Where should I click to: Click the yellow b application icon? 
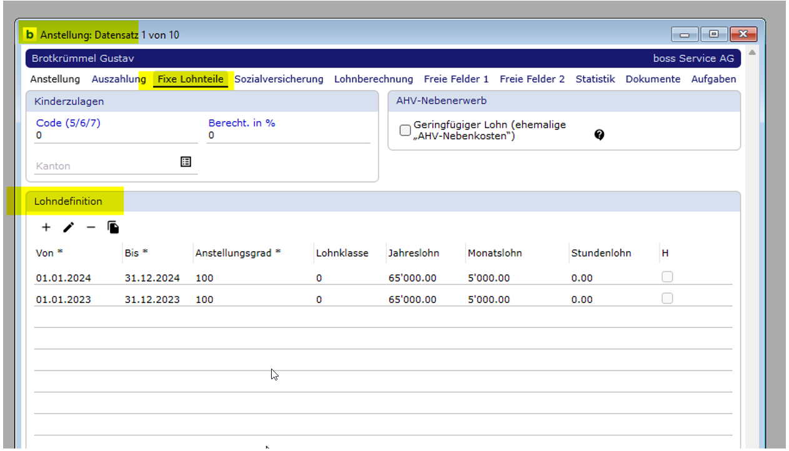[x=29, y=35]
